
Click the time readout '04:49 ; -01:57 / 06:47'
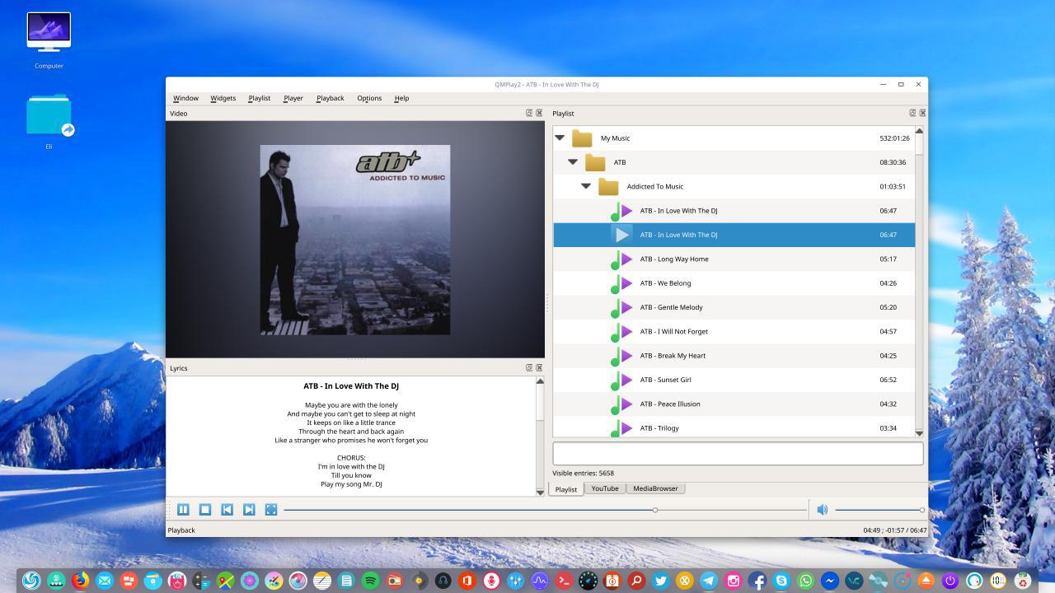coord(894,530)
